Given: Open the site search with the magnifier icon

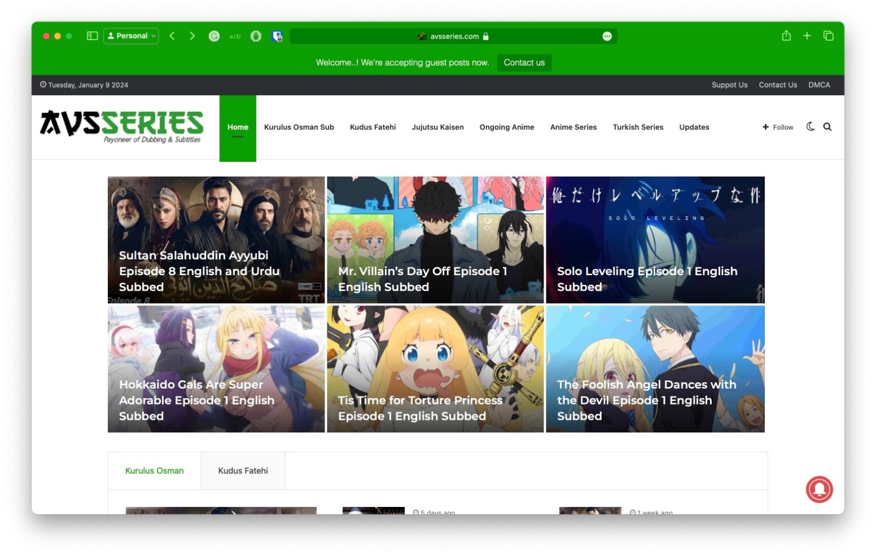Looking at the screenshot, I should (828, 126).
